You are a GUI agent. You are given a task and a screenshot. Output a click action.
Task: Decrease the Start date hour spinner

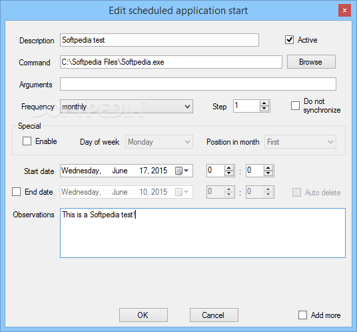(229, 173)
